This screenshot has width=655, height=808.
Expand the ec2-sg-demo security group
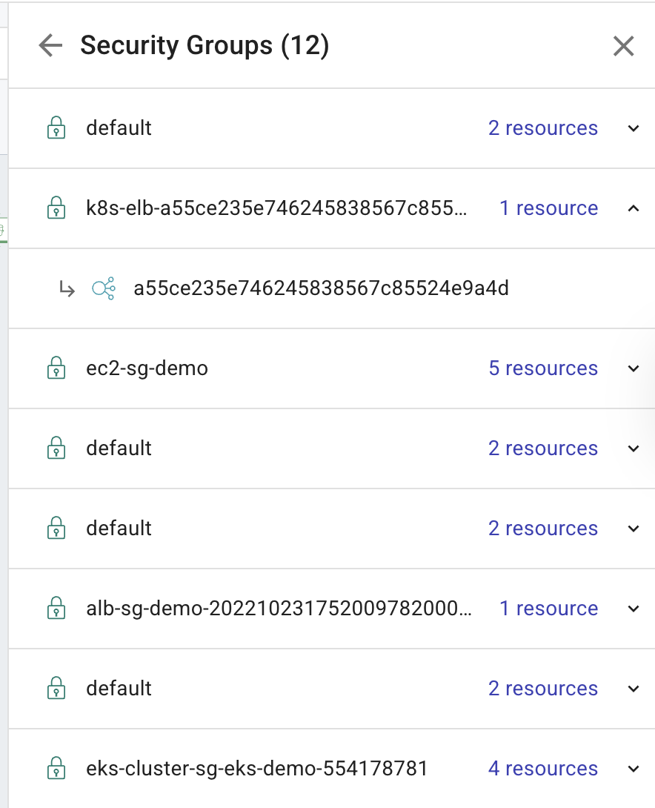[634, 368]
